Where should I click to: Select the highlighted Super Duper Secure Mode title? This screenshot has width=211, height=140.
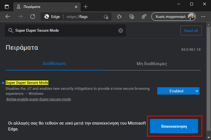point(27,83)
